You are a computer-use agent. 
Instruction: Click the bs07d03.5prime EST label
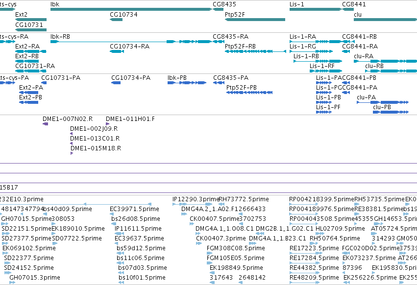(x=143, y=268)
